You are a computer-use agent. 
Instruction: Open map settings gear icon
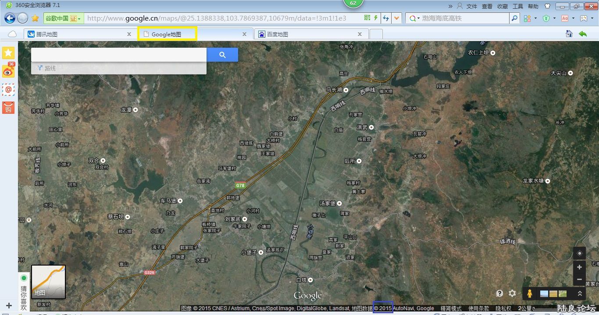point(512,294)
